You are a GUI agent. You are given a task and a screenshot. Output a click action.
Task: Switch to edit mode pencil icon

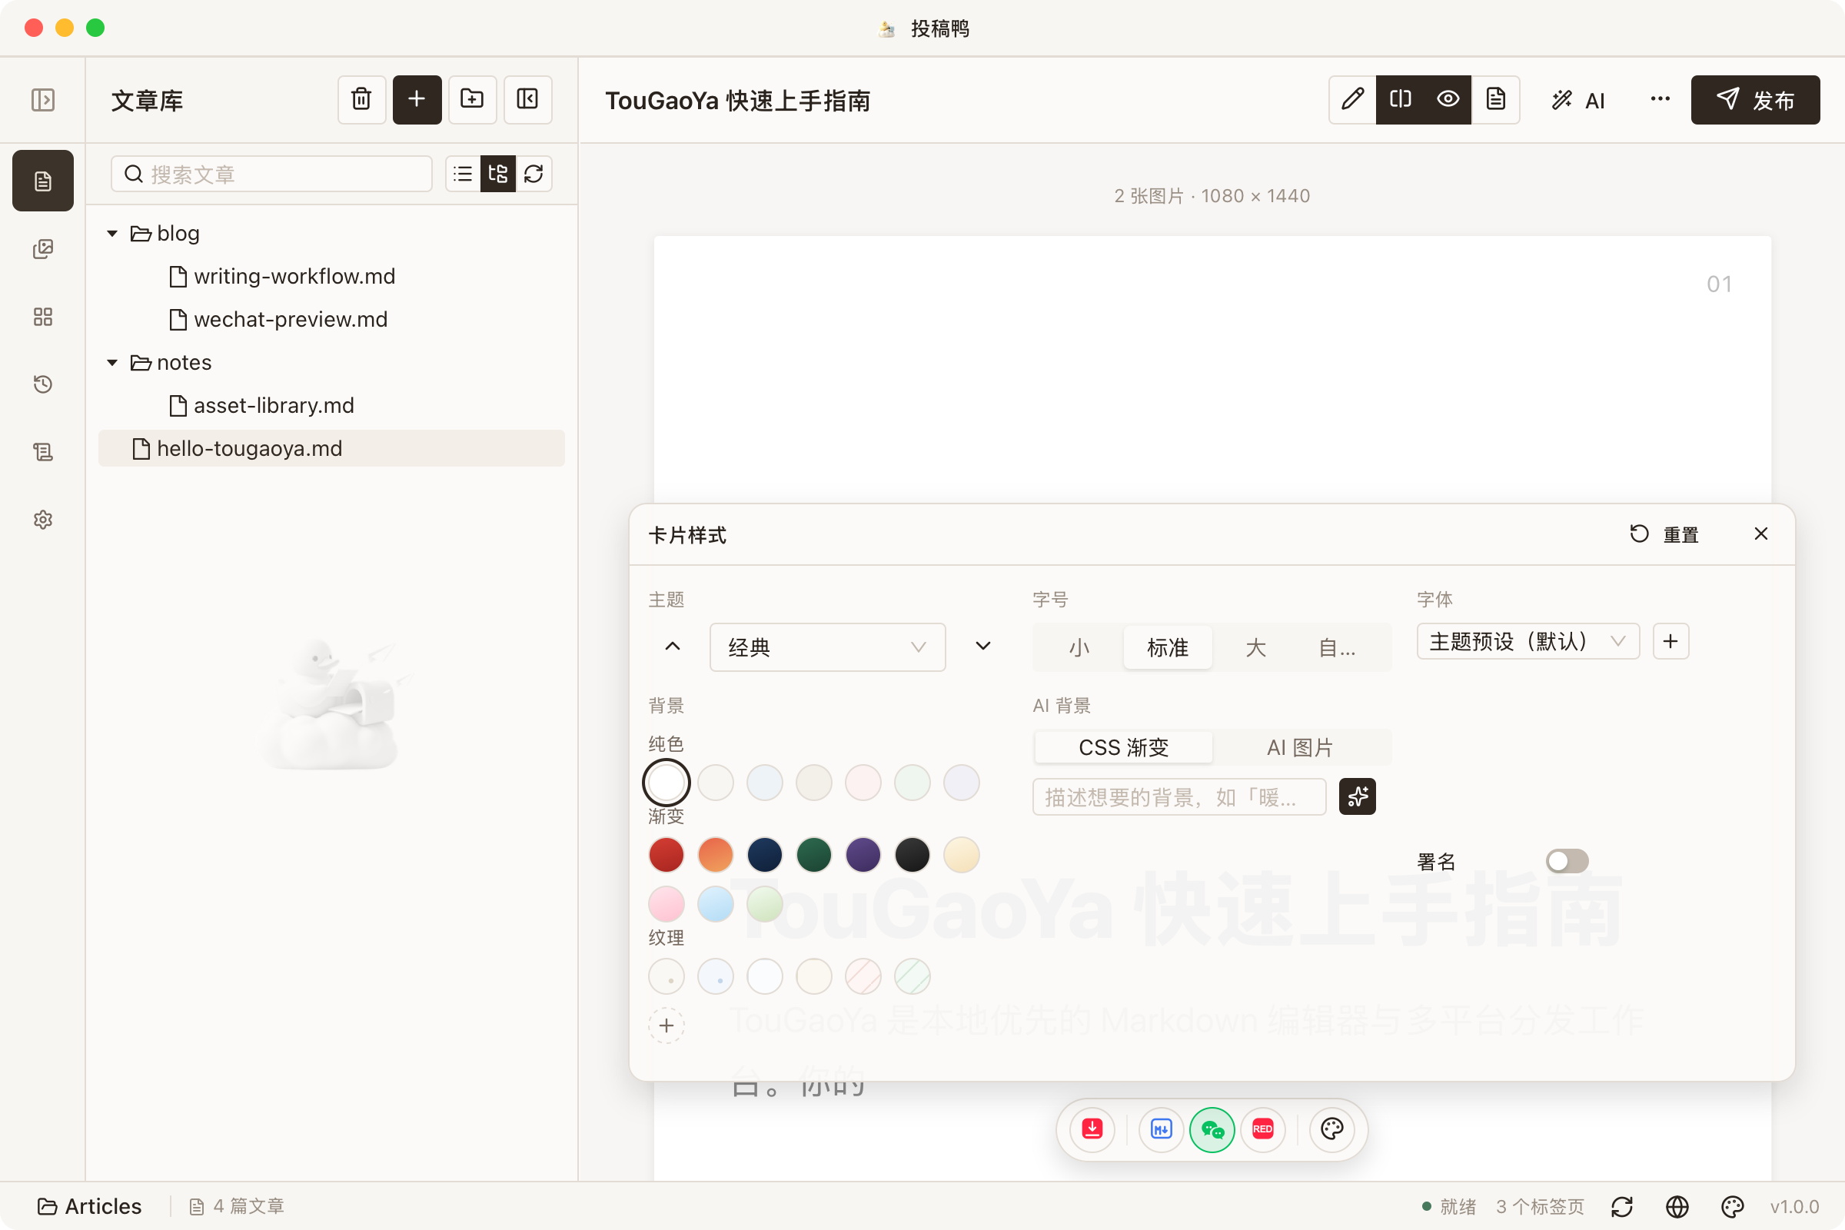tap(1352, 100)
